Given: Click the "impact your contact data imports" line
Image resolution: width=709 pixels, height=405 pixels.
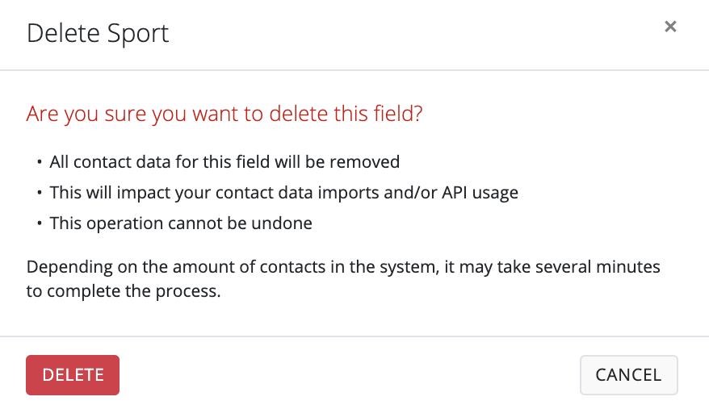Looking at the screenshot, I should click(x=242, y=193).
